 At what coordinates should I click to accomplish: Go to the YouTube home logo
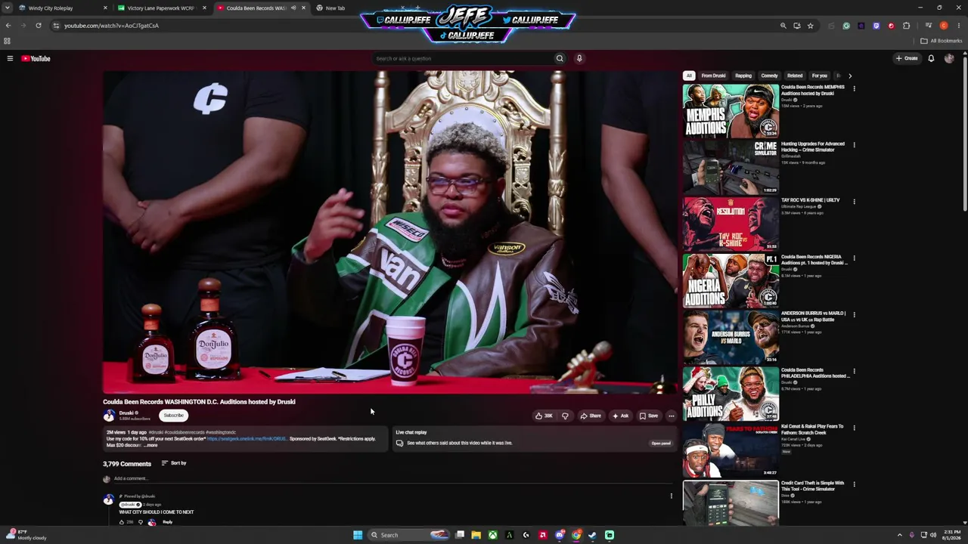pyautogui.click(x=36, y=58)
